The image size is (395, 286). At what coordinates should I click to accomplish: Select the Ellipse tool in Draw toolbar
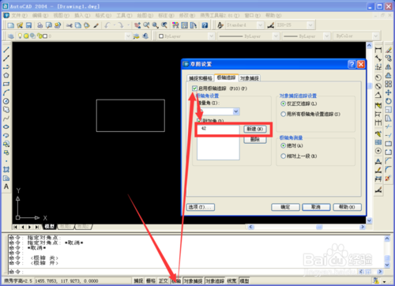[6, 127]
